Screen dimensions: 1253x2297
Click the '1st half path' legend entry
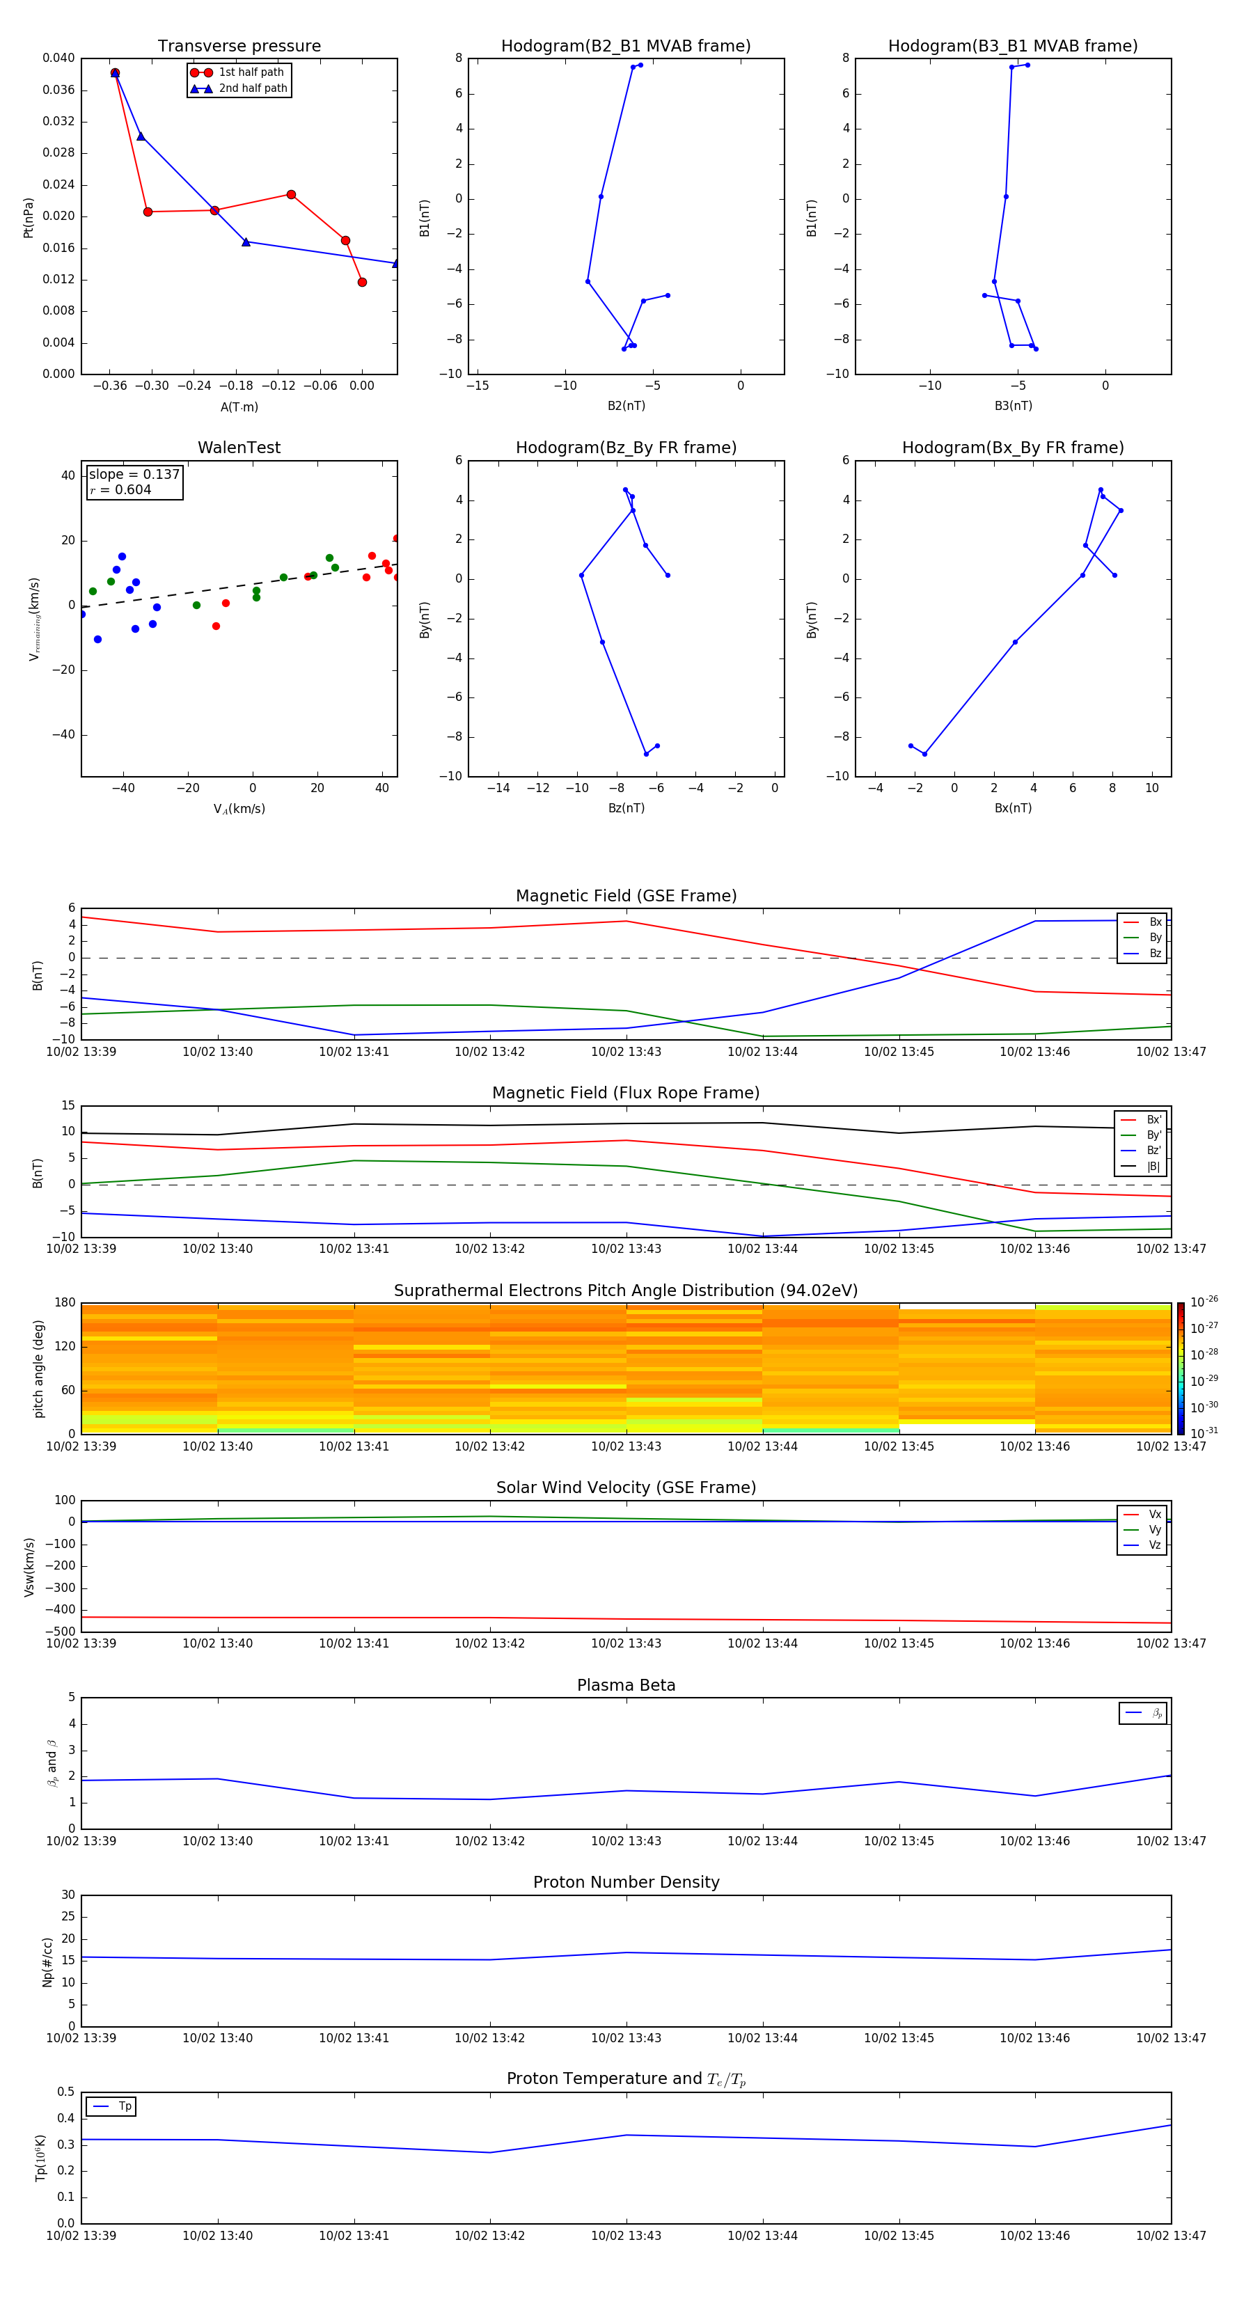237,72
